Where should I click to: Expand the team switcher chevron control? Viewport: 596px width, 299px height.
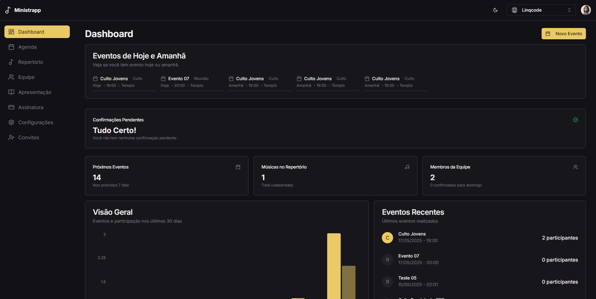coord(569,10)
